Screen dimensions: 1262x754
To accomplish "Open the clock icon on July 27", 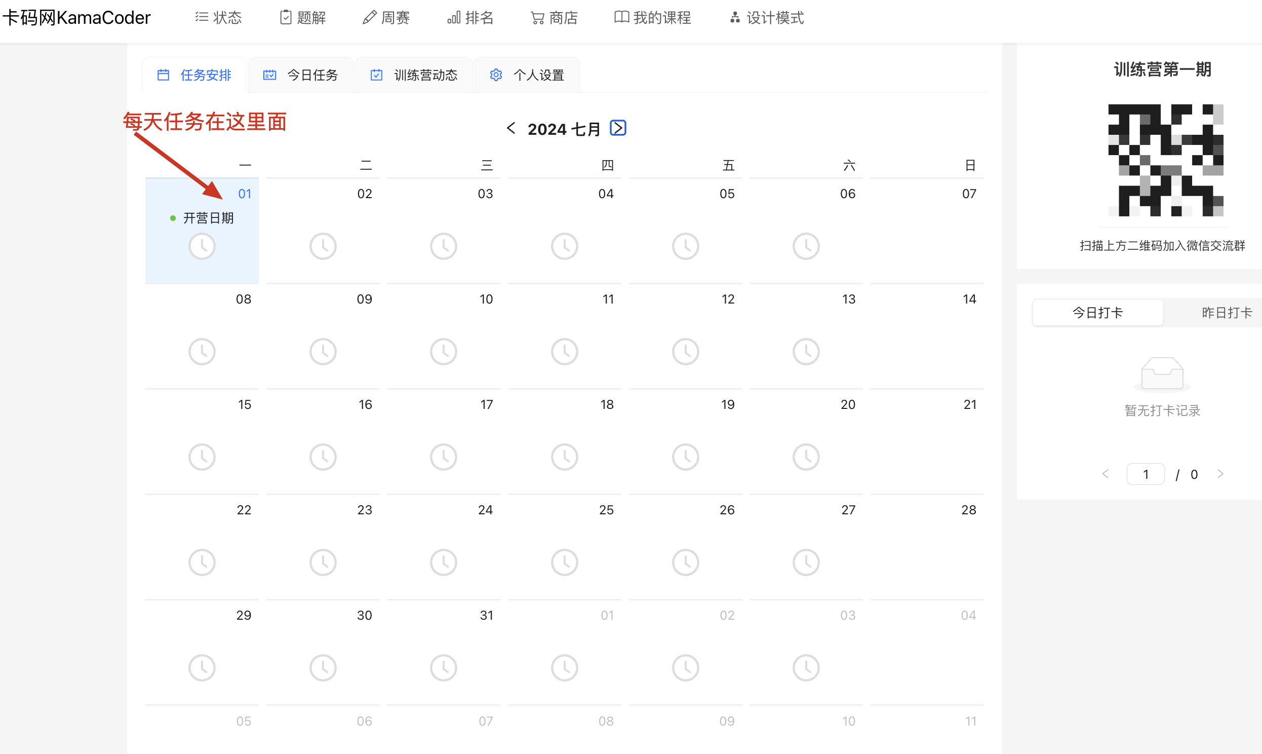I will pyautogui.click(x=806, y=562).
